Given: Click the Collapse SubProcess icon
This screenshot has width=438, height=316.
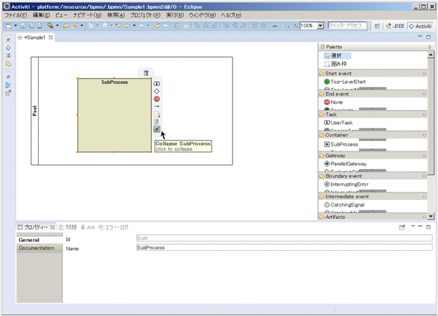Looking at the screenshot, I should click(157, 128).
